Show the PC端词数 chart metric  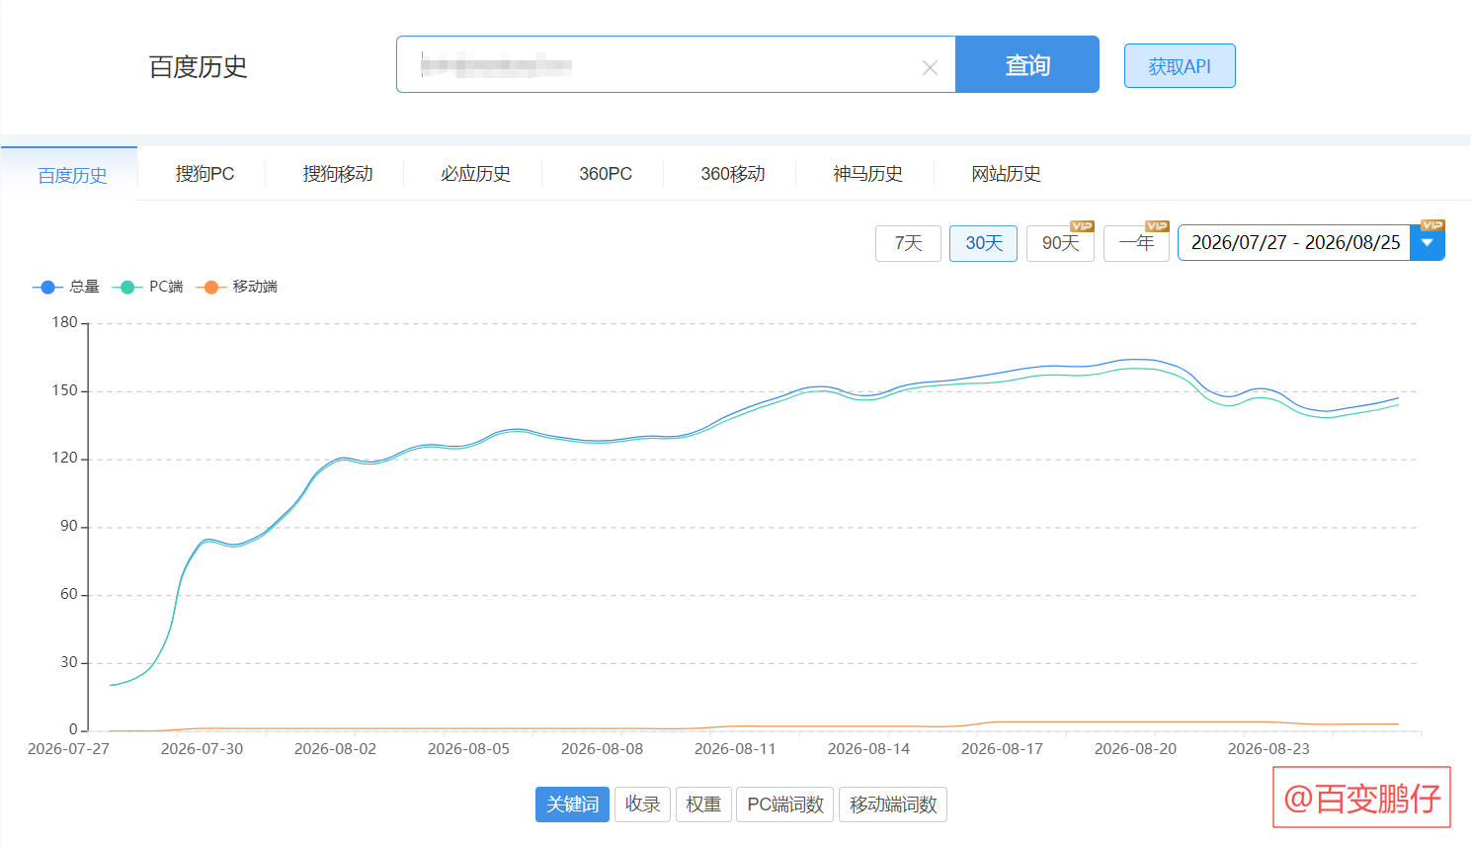click(x=785, y=805)
